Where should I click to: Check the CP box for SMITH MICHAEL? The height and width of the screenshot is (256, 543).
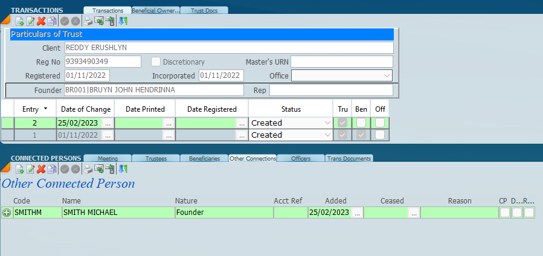click(504, 213)
